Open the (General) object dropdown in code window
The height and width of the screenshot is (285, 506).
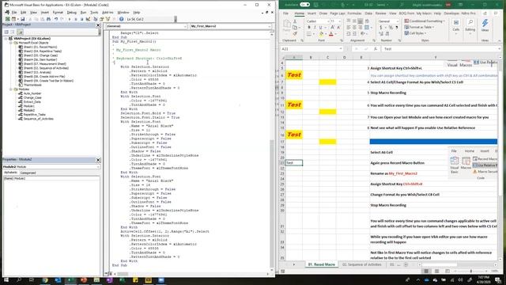coord(185,26)
